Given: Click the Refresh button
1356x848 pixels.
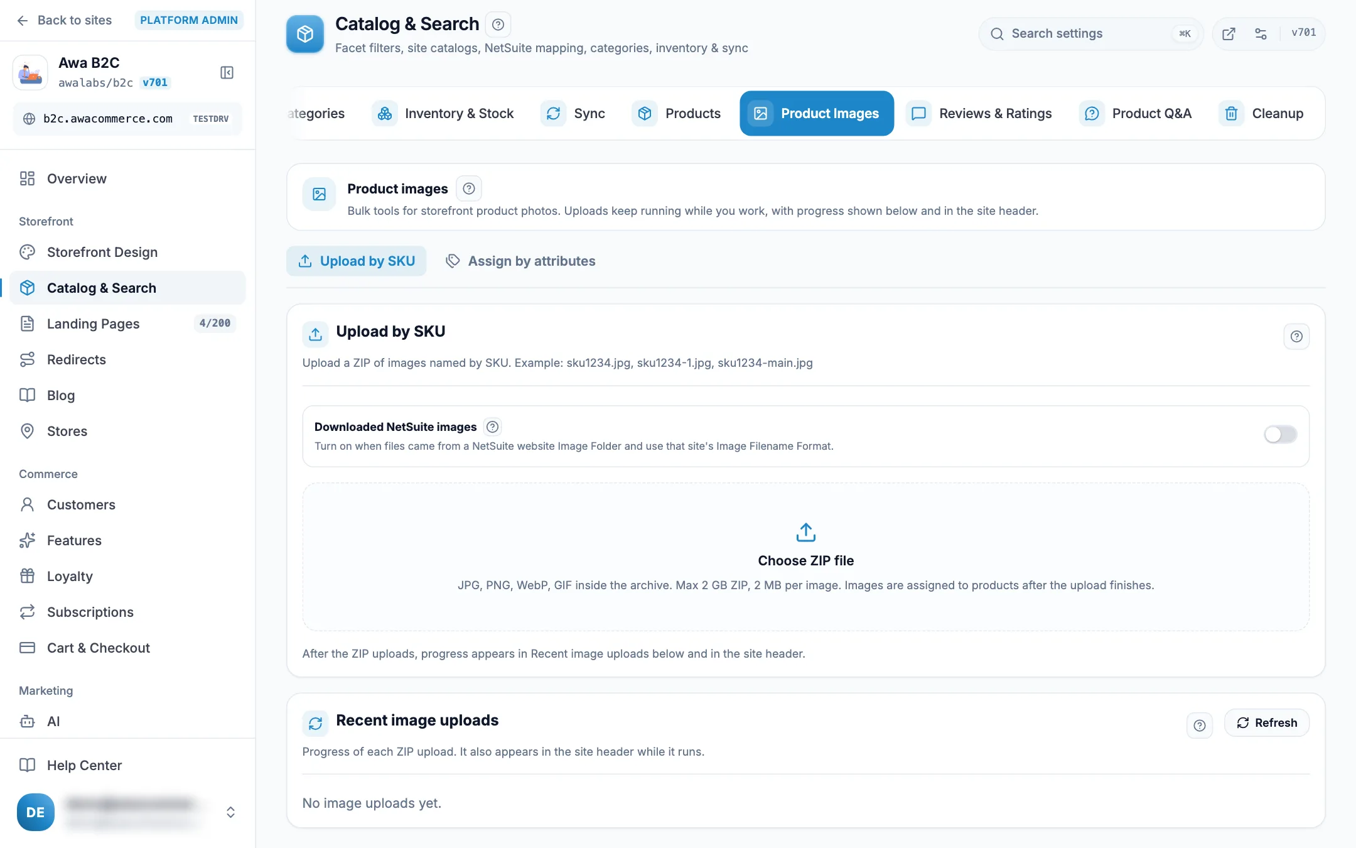Looking at the screenshot, I should tap(1267, 723).
